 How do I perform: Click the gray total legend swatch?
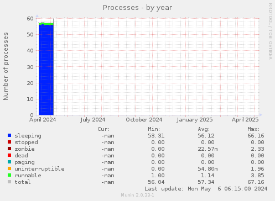pos(9,182)
